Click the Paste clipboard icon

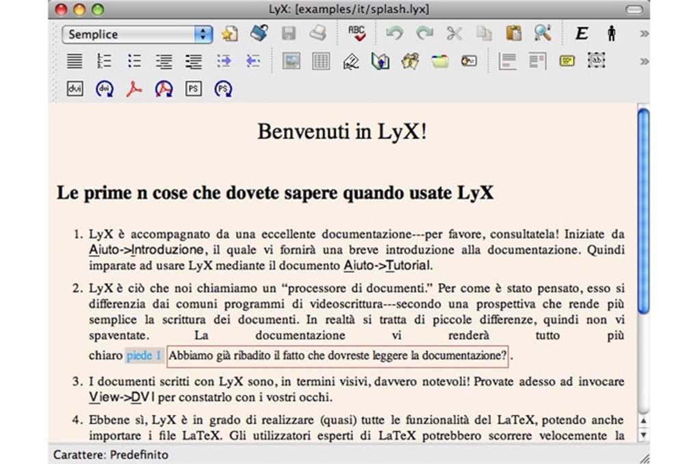tap(513, 34)
